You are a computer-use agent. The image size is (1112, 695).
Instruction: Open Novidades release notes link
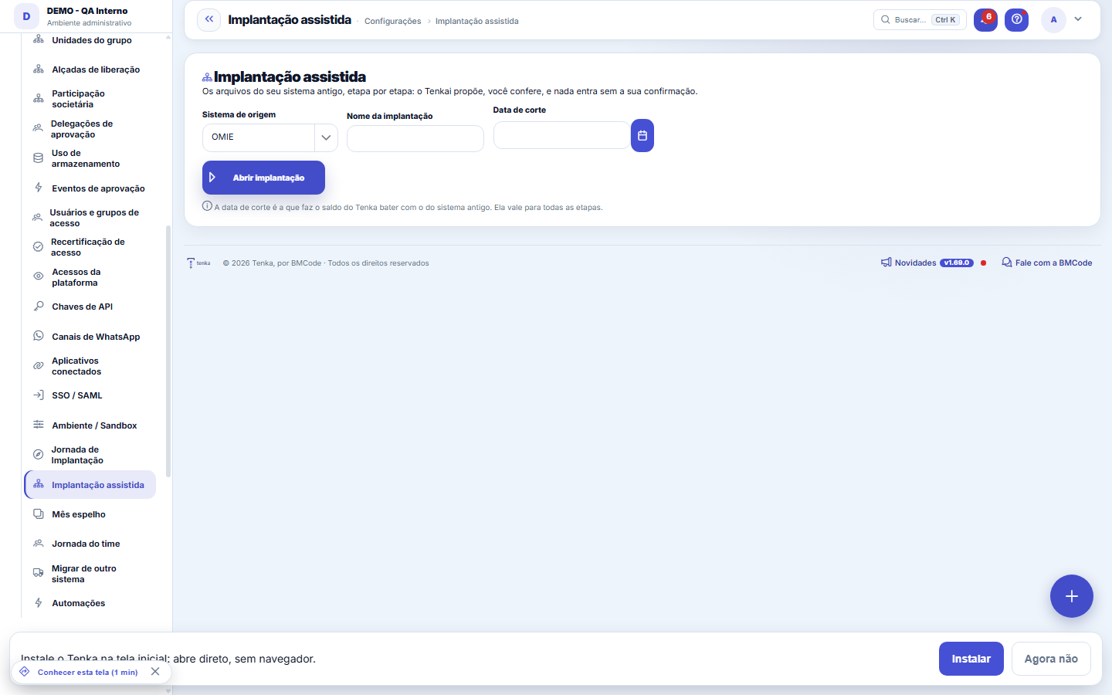pyautogui.click(x=927, y=263)
